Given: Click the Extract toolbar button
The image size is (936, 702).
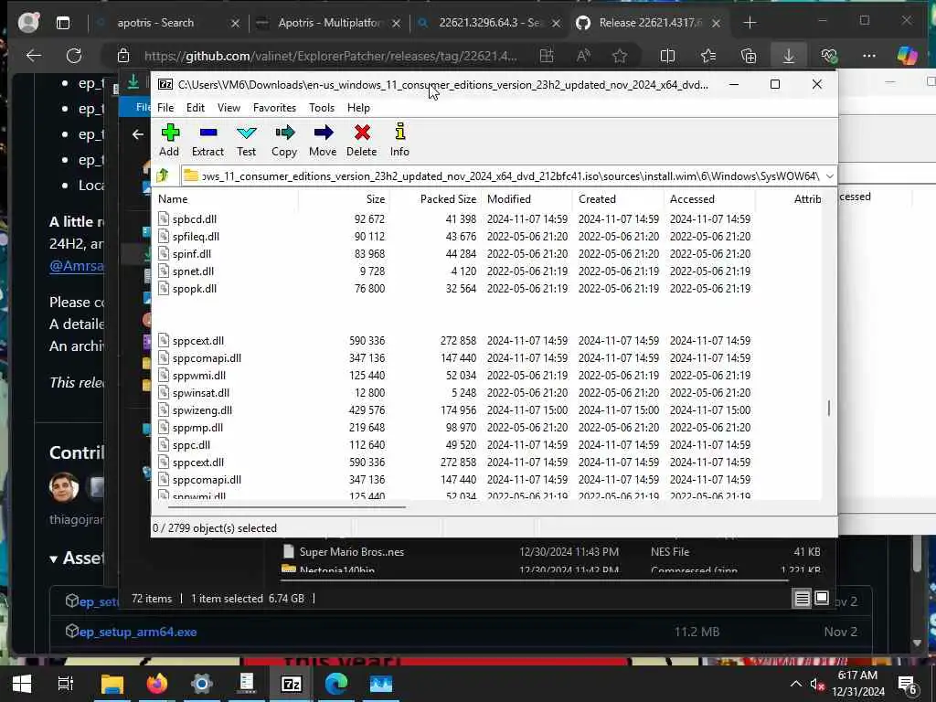Looking at the screenshot, I should pos(207,140).
